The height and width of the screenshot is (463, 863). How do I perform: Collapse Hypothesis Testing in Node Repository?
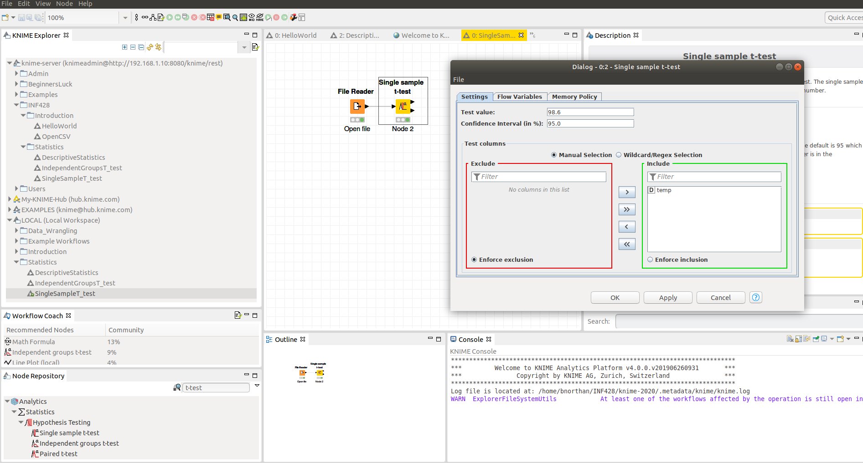pos(21,422)
